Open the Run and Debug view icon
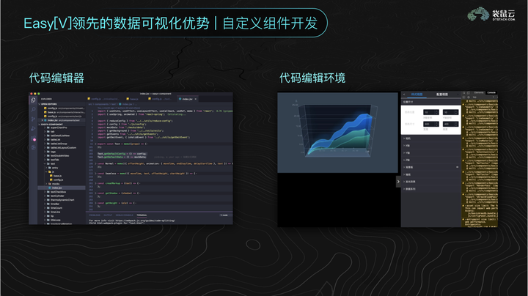Image resolution: width=528 pixels, height=296 pixels. (33, 128)
